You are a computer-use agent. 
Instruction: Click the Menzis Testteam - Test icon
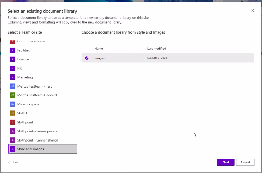[13, 86]
